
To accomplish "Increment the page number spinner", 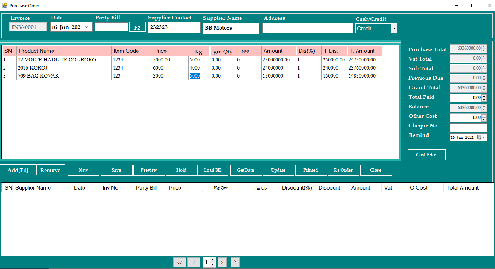I will point(213,260).
